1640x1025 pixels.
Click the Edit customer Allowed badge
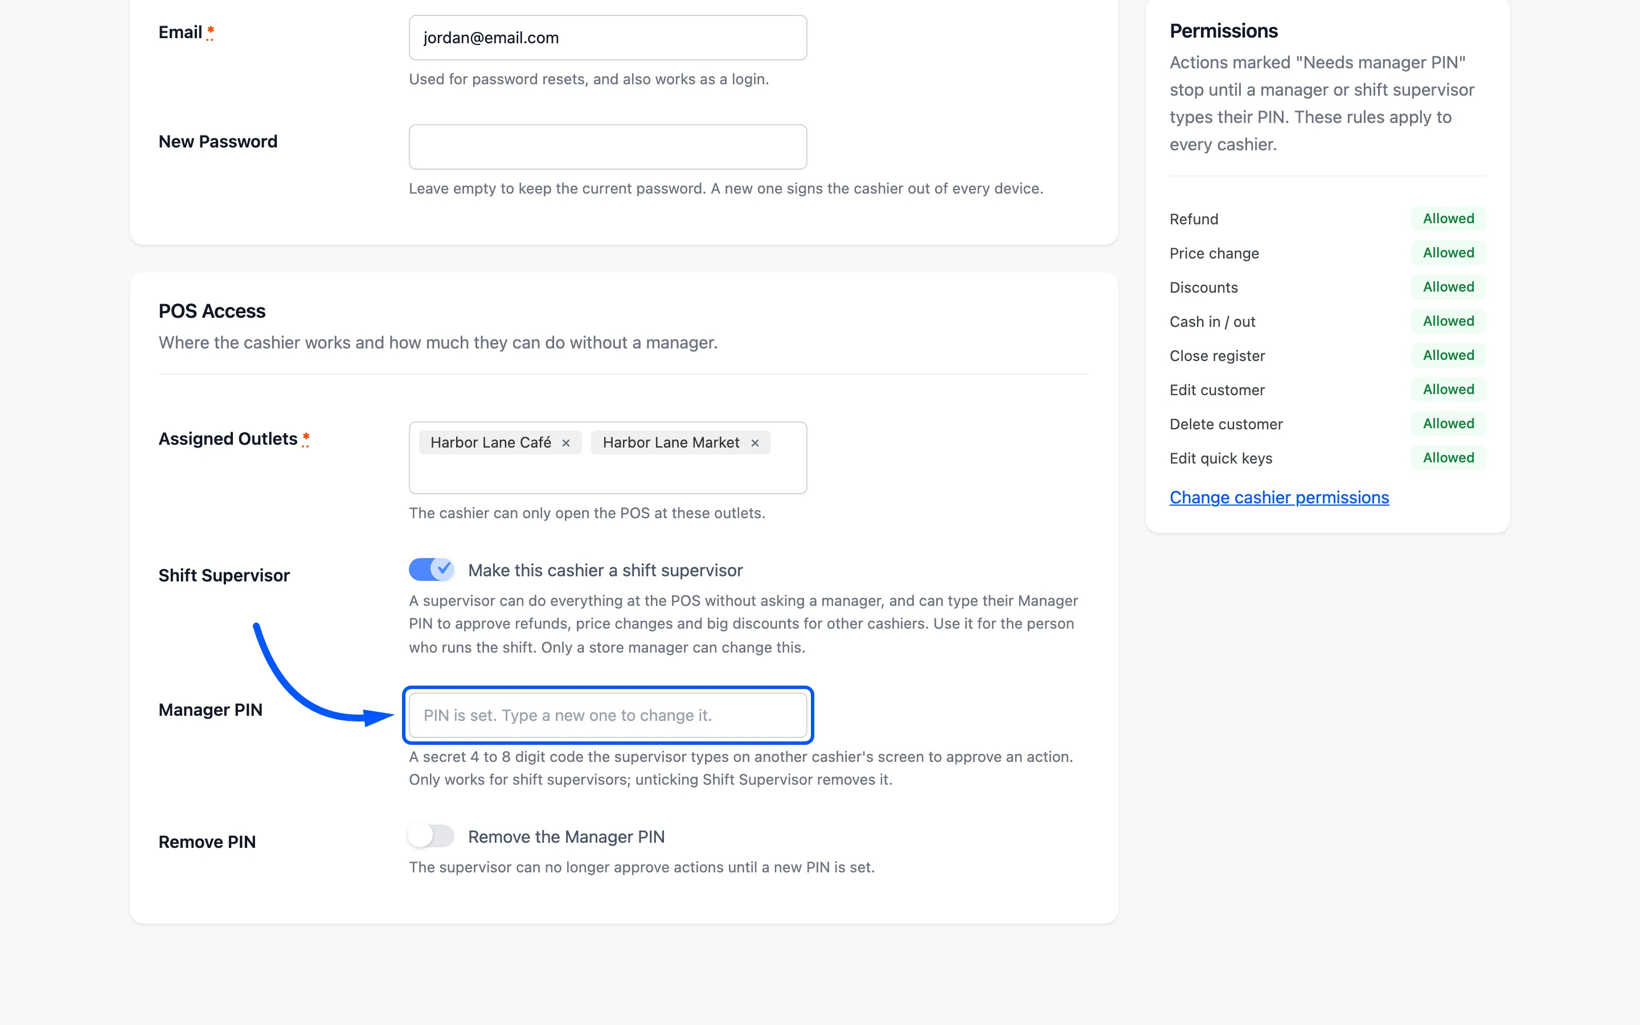click(1448, 389)
